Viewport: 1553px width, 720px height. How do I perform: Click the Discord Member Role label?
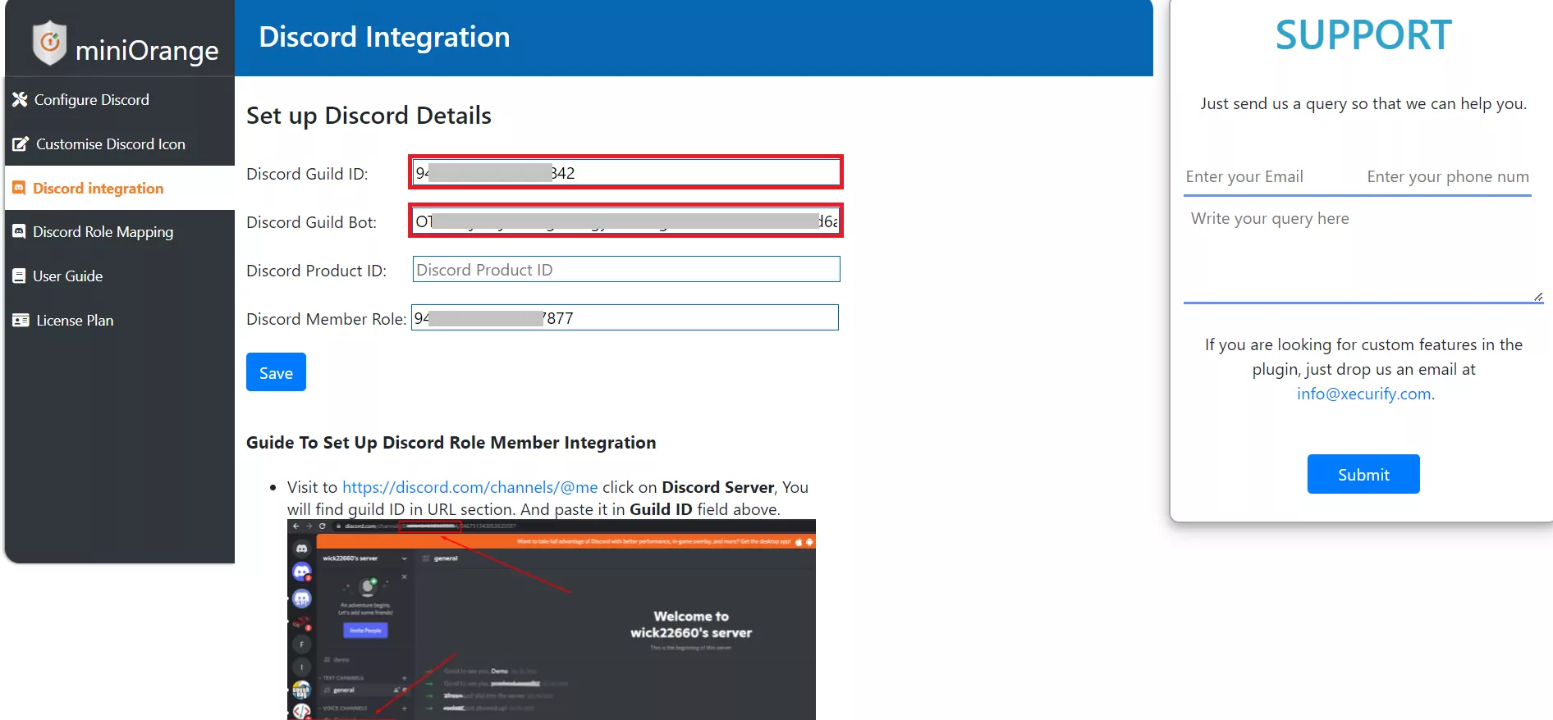[326, 319]
